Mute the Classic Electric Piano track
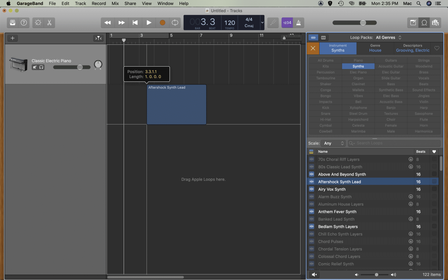 [x=35, y=67]
